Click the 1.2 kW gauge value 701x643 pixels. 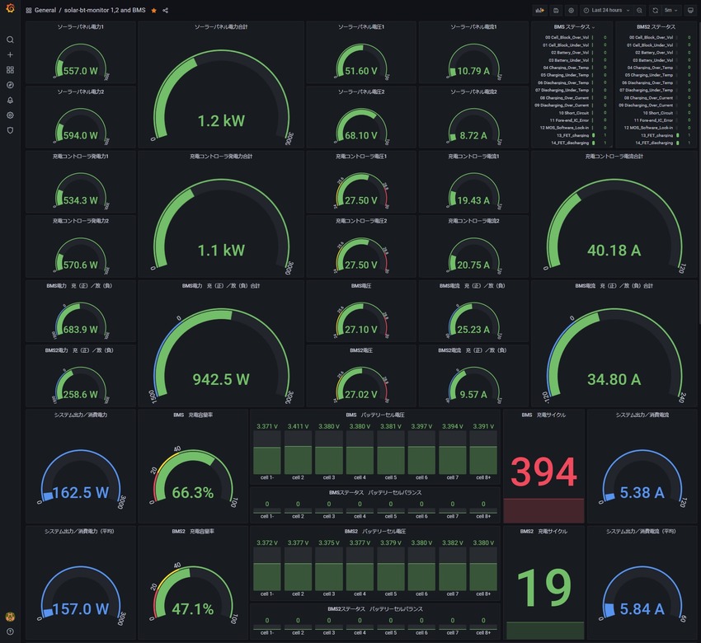pos(221,120)
